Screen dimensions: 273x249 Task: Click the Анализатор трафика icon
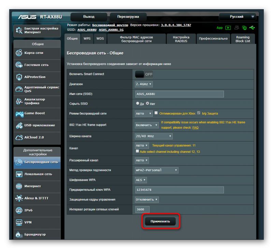19,101
